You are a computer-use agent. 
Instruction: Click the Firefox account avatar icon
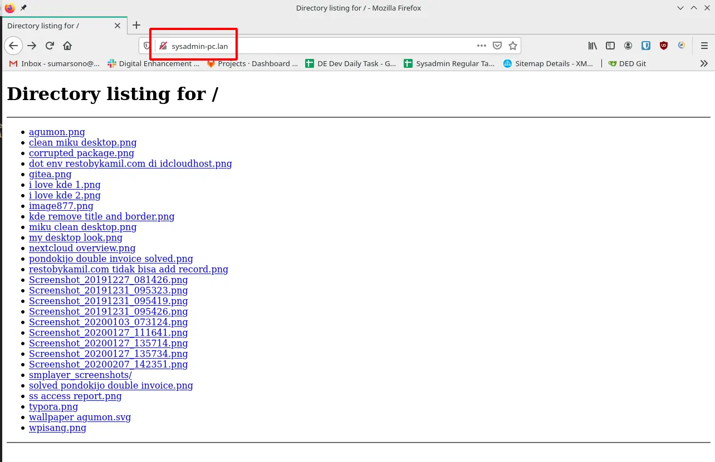(628, 46)
